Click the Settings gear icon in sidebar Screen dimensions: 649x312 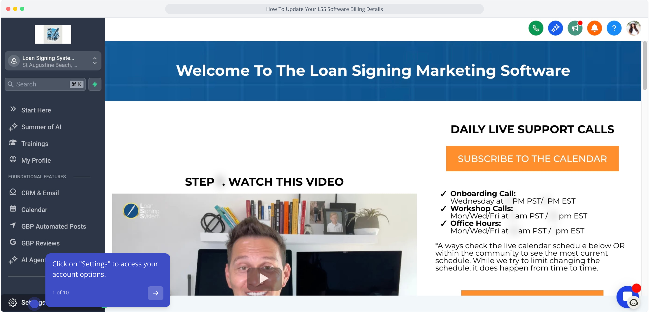point(13,302)
